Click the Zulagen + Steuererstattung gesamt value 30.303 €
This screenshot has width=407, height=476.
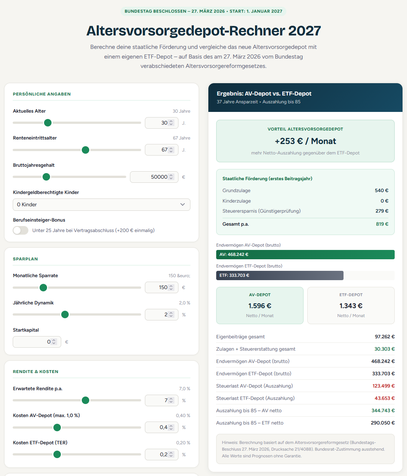385,349
